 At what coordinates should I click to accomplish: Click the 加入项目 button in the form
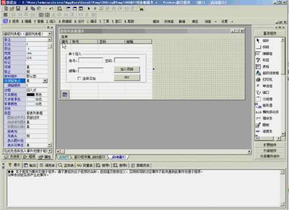coord(127,69)
